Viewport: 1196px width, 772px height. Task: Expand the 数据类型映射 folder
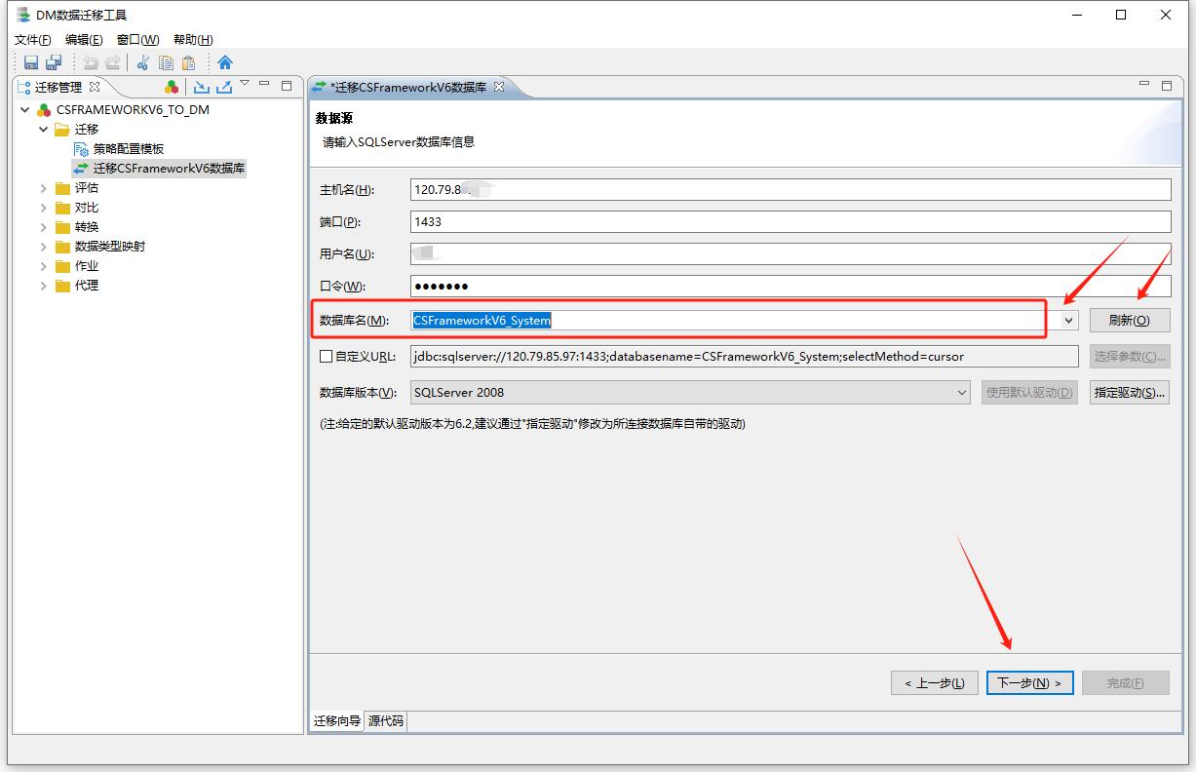pos(43,247)
